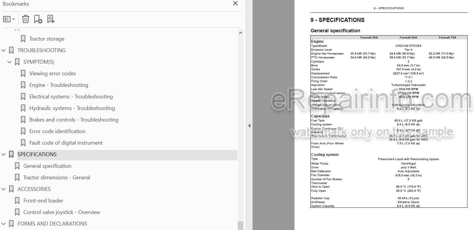Collapse the ACCESSORIES section
Screen dimensions: 474x230
(x=4, y=189)
